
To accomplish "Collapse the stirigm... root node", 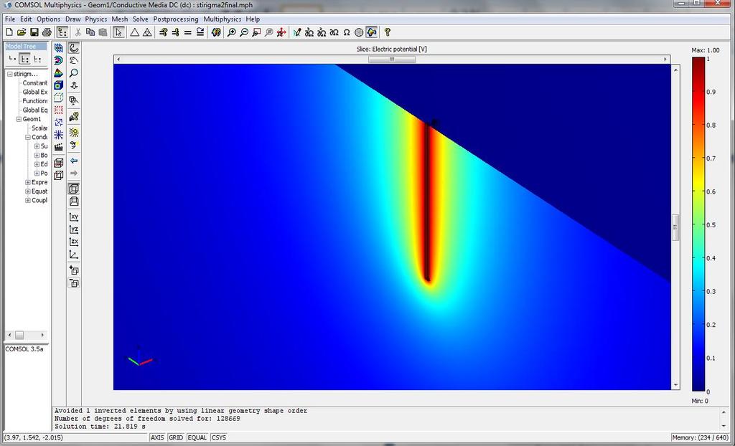I will [10, 74].
